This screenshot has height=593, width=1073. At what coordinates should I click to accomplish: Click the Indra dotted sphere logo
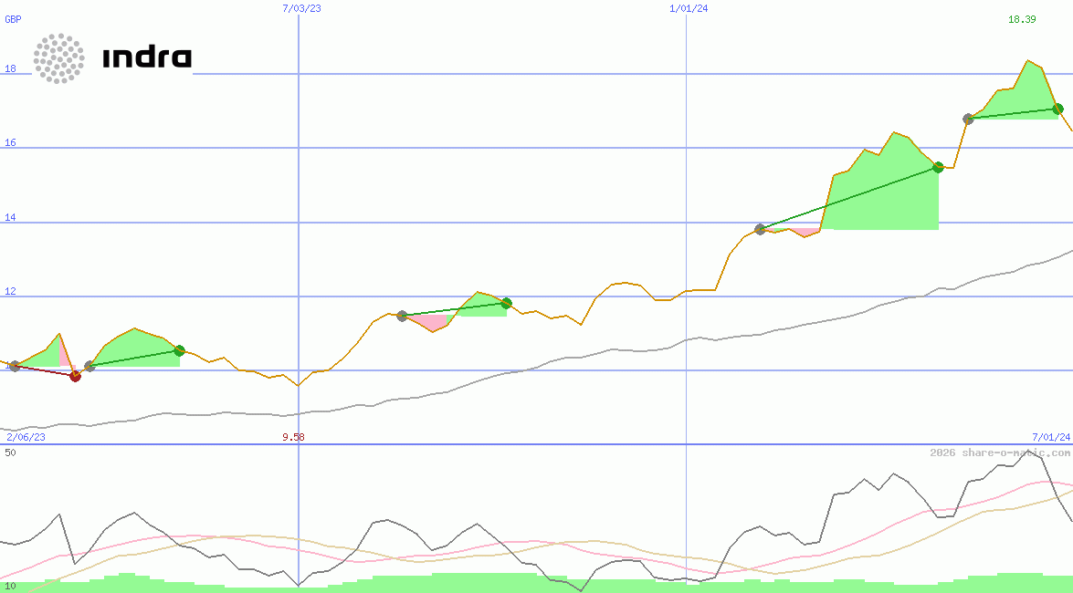point(59,58)
